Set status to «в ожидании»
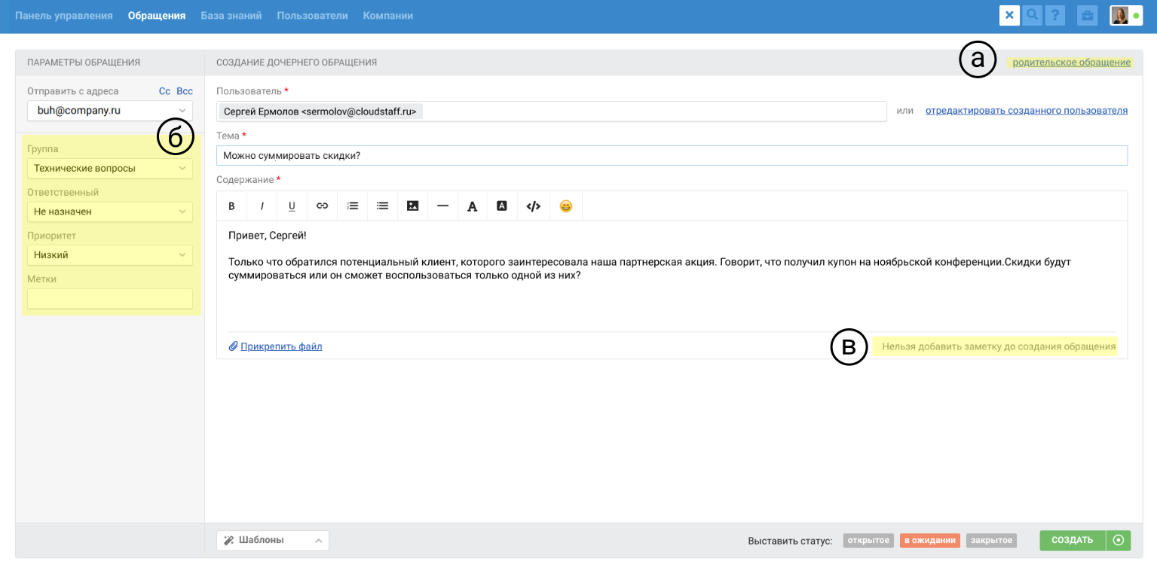 tap(930, 541)
